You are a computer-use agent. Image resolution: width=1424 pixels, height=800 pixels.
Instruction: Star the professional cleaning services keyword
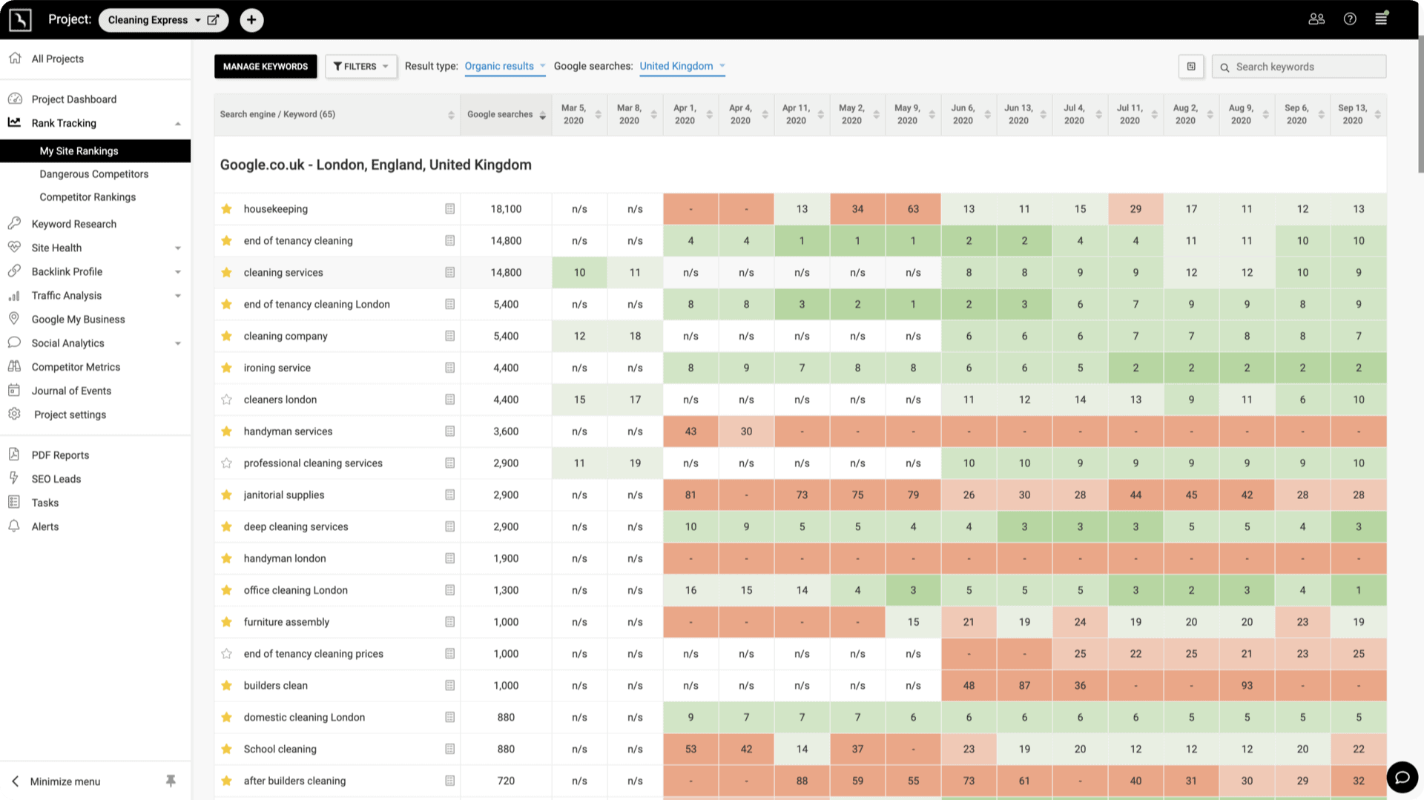(x=227, y=463)
